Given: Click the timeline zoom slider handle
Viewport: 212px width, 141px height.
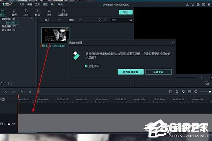Looking at the screenshot, I should (210, 92).
